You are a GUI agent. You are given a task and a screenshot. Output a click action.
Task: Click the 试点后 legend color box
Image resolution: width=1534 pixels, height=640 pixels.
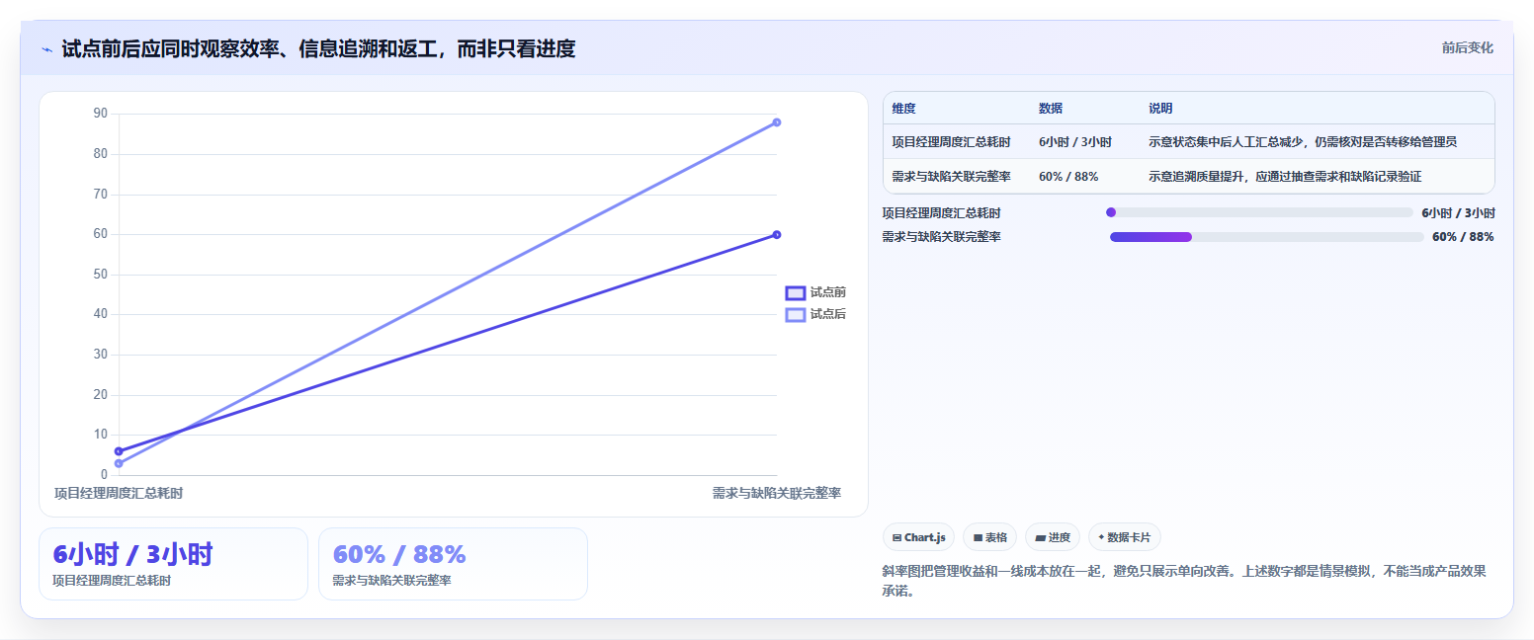(x=796, y=314)
